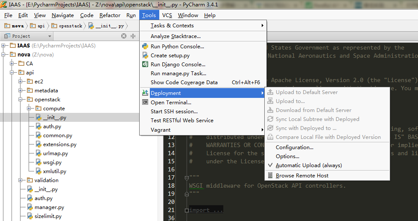418x221 pixels.
Task: Click the Django console icon
Action: 145,64
